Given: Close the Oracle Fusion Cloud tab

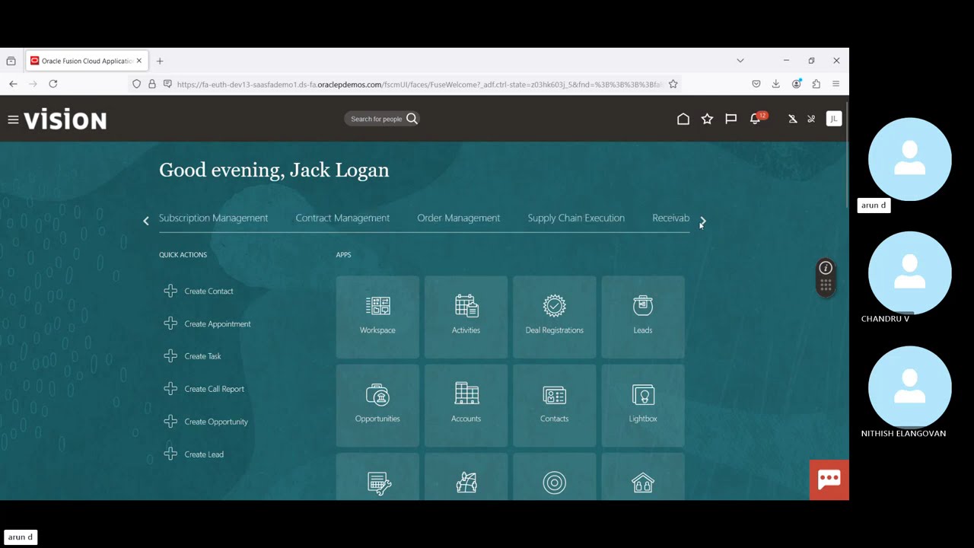Looking at the screenshot, I should [x=138, y=61].
